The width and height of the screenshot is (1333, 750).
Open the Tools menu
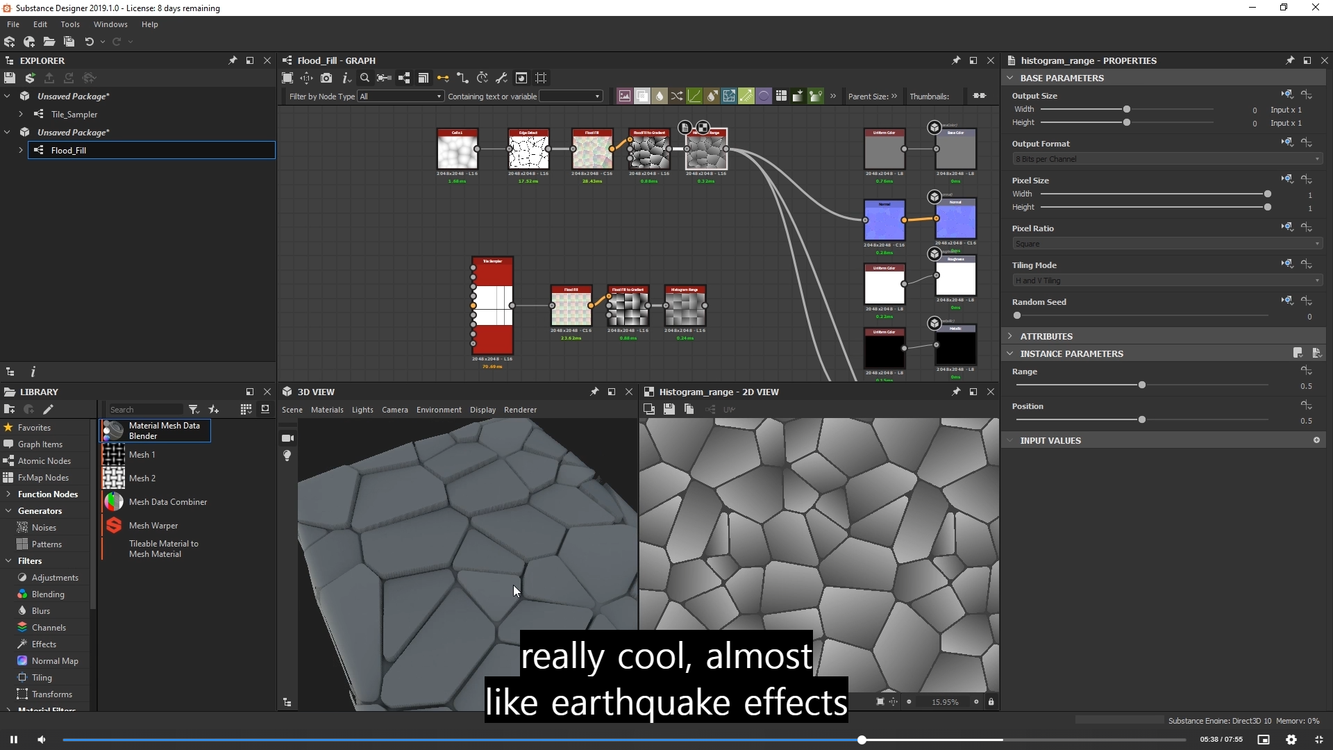pos(70,24)
